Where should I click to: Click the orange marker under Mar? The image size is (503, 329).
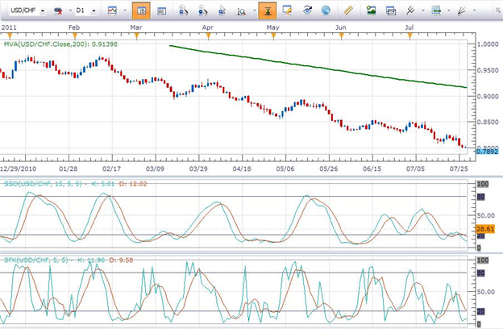coord(137,35)
